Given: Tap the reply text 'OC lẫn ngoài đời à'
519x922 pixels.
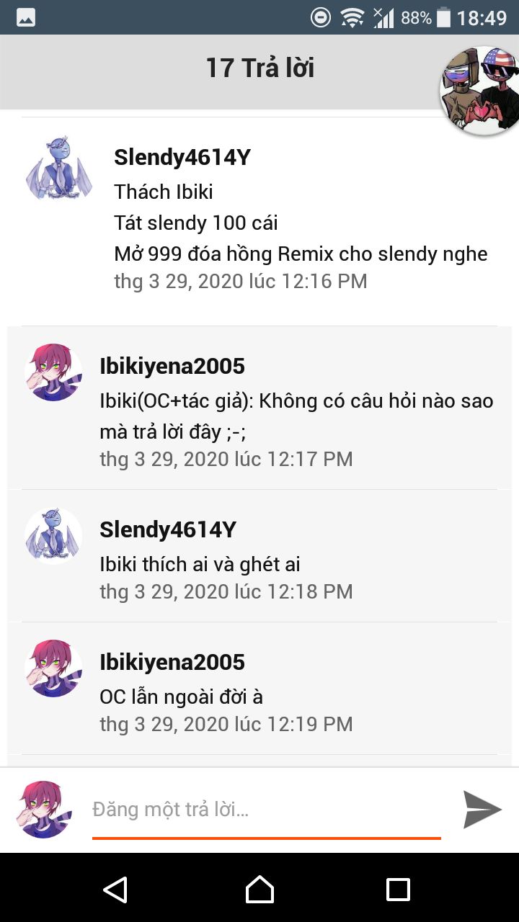Looking at the screenshot, I should (x=181, y=697).
